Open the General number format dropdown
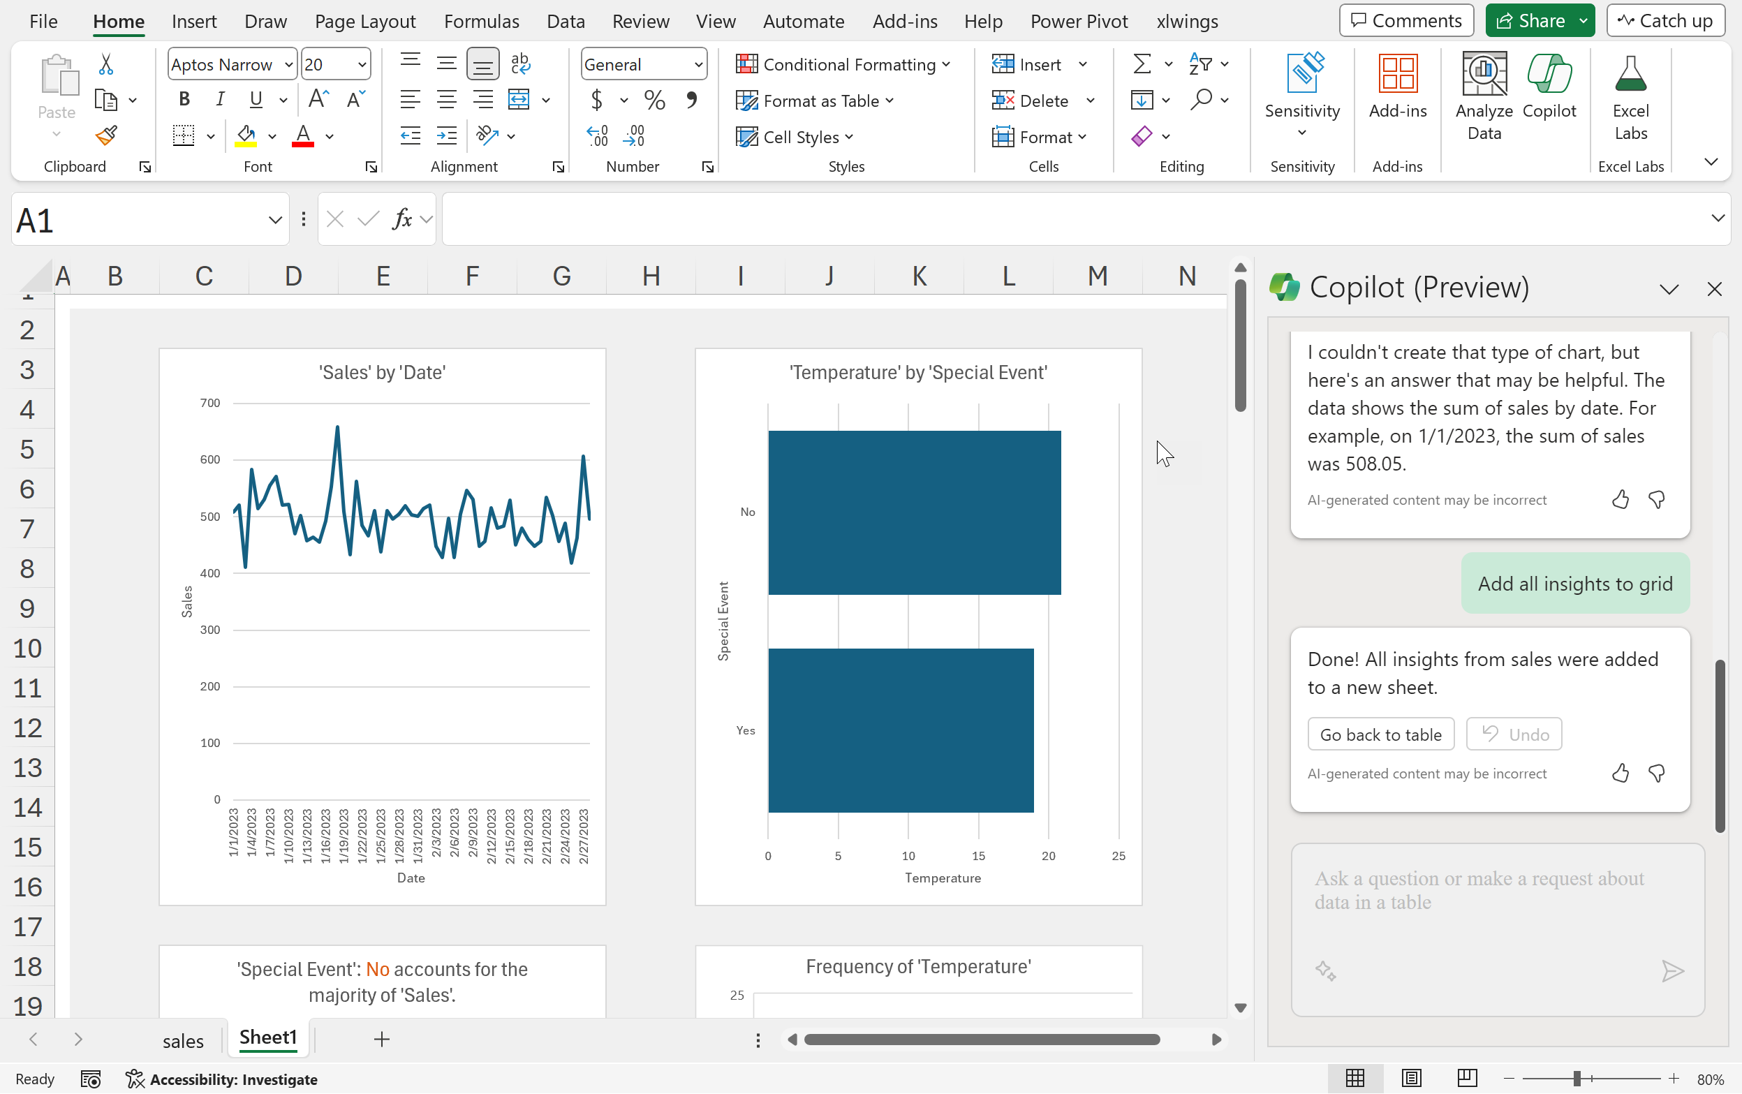The width and height of the screenshot is (1742, 1094). coord(697,65)
